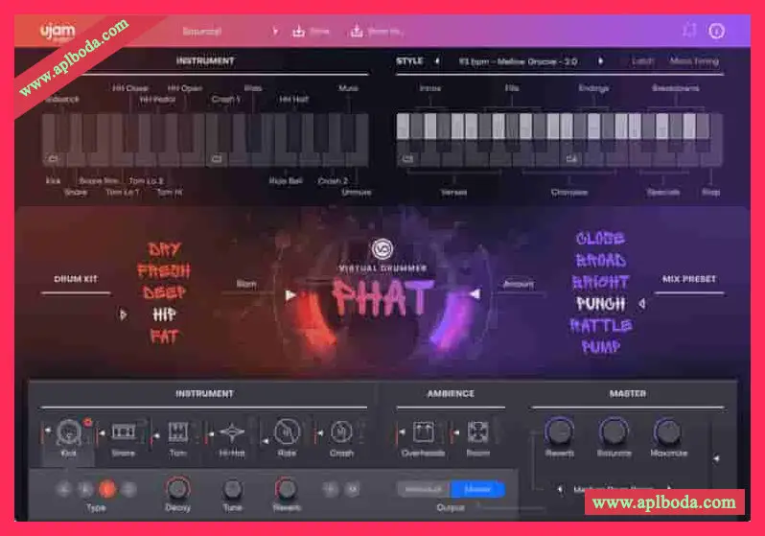Choose the HIP drum kit
765x536 pixels.
click(164, 315)
